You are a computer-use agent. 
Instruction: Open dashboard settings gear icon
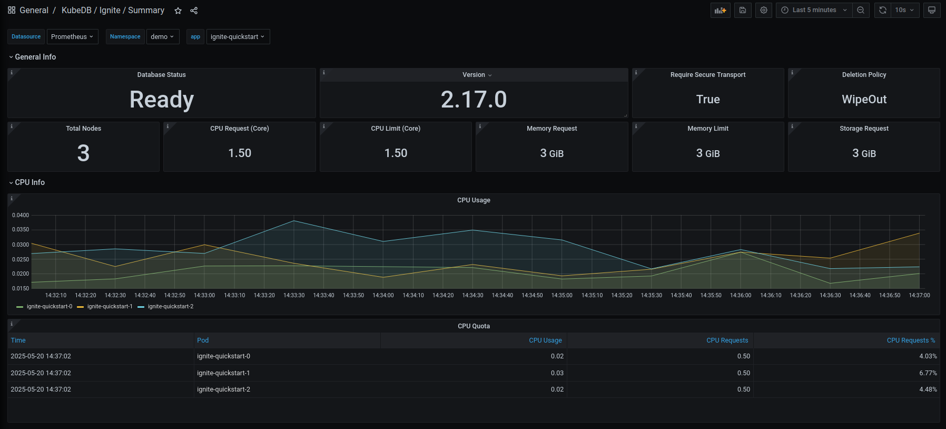pos(764,10)
